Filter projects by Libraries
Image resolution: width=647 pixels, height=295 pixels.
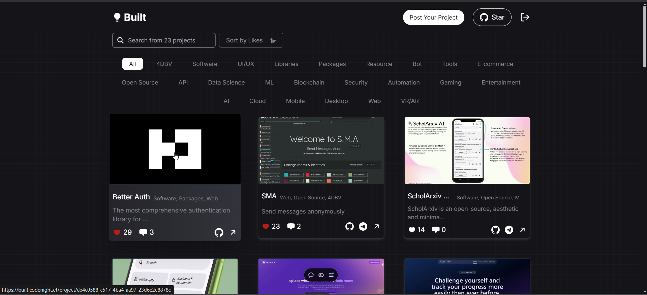coord(286,64)
